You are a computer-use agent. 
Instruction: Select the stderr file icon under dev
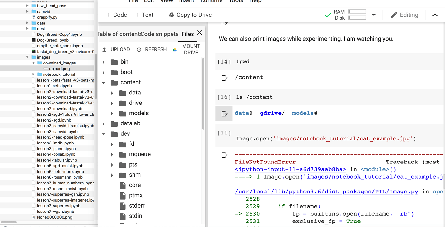(x=123, y=205)
